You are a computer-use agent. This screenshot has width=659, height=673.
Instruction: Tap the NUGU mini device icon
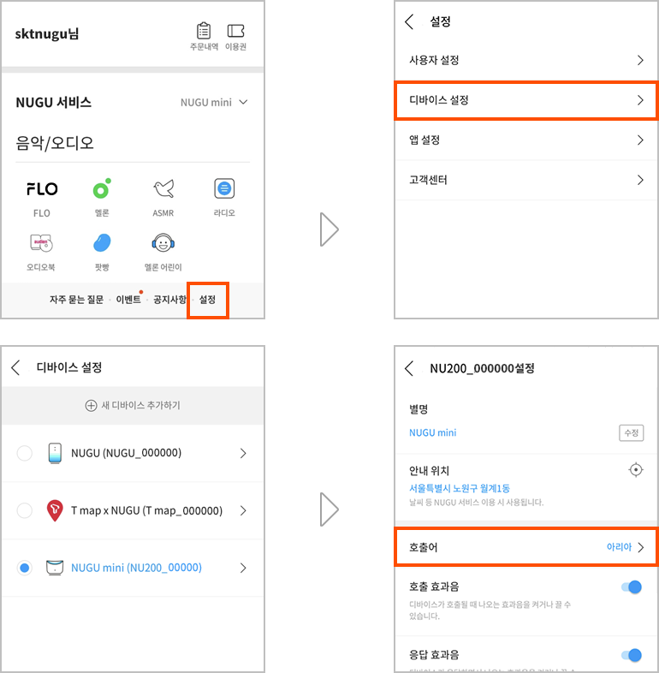(55, 568)
